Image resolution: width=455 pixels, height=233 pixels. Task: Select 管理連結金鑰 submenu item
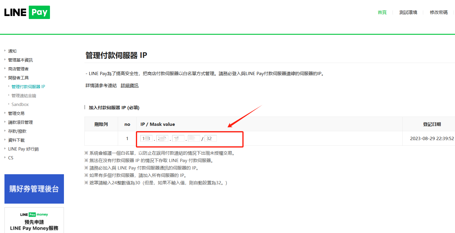click(24, 96)
